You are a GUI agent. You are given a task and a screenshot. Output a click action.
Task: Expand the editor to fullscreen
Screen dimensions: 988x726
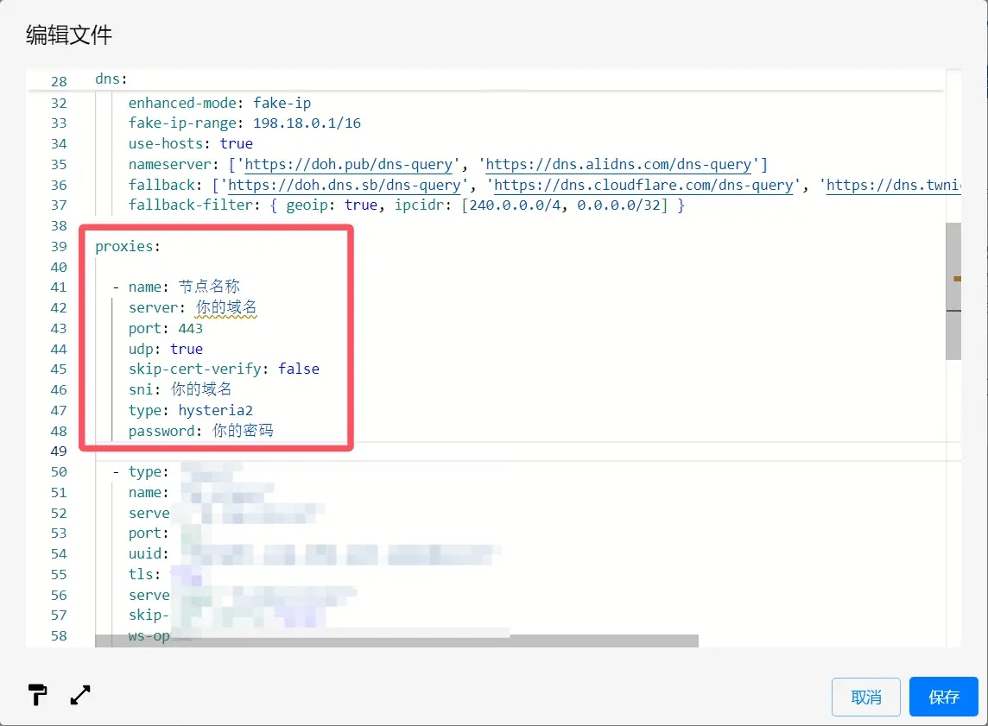pyautogui.click(x=80, y=694)
